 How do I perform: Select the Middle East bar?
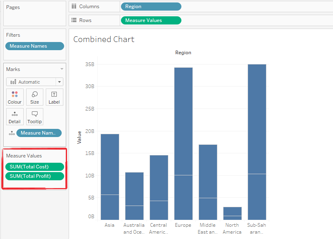208,182
